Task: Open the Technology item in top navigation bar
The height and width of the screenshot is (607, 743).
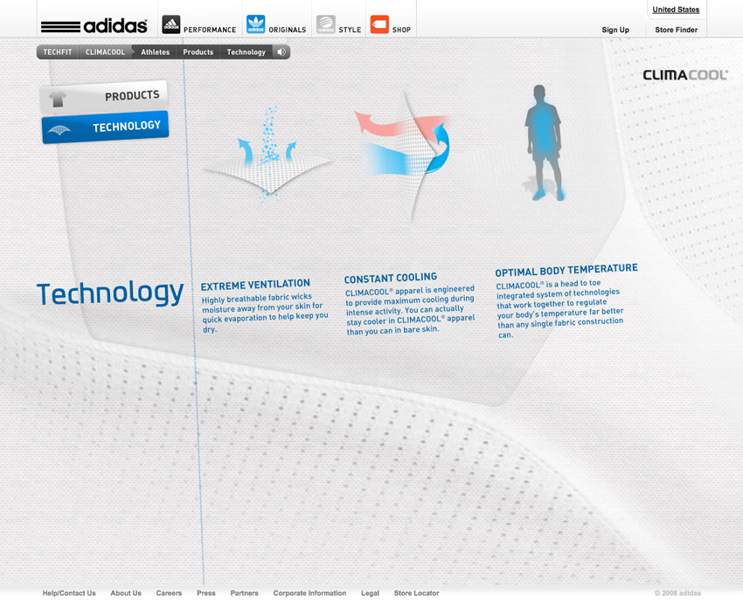Action: pos(247,52)
